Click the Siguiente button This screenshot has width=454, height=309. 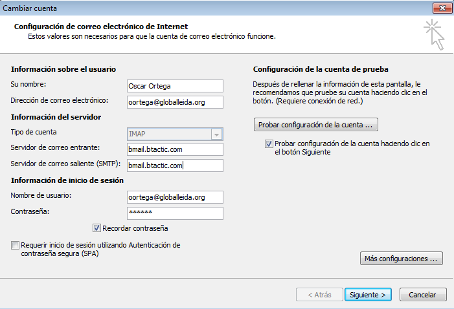click(368, 295)
